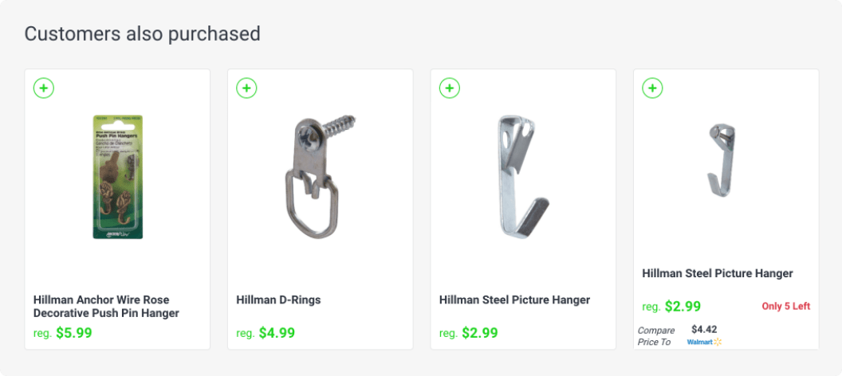This screenshot has width=842, height=376.
Task: Open Steel Picture Hanger title without Walmart comparison
Action: pyautogui.click(x=514, y=300)
